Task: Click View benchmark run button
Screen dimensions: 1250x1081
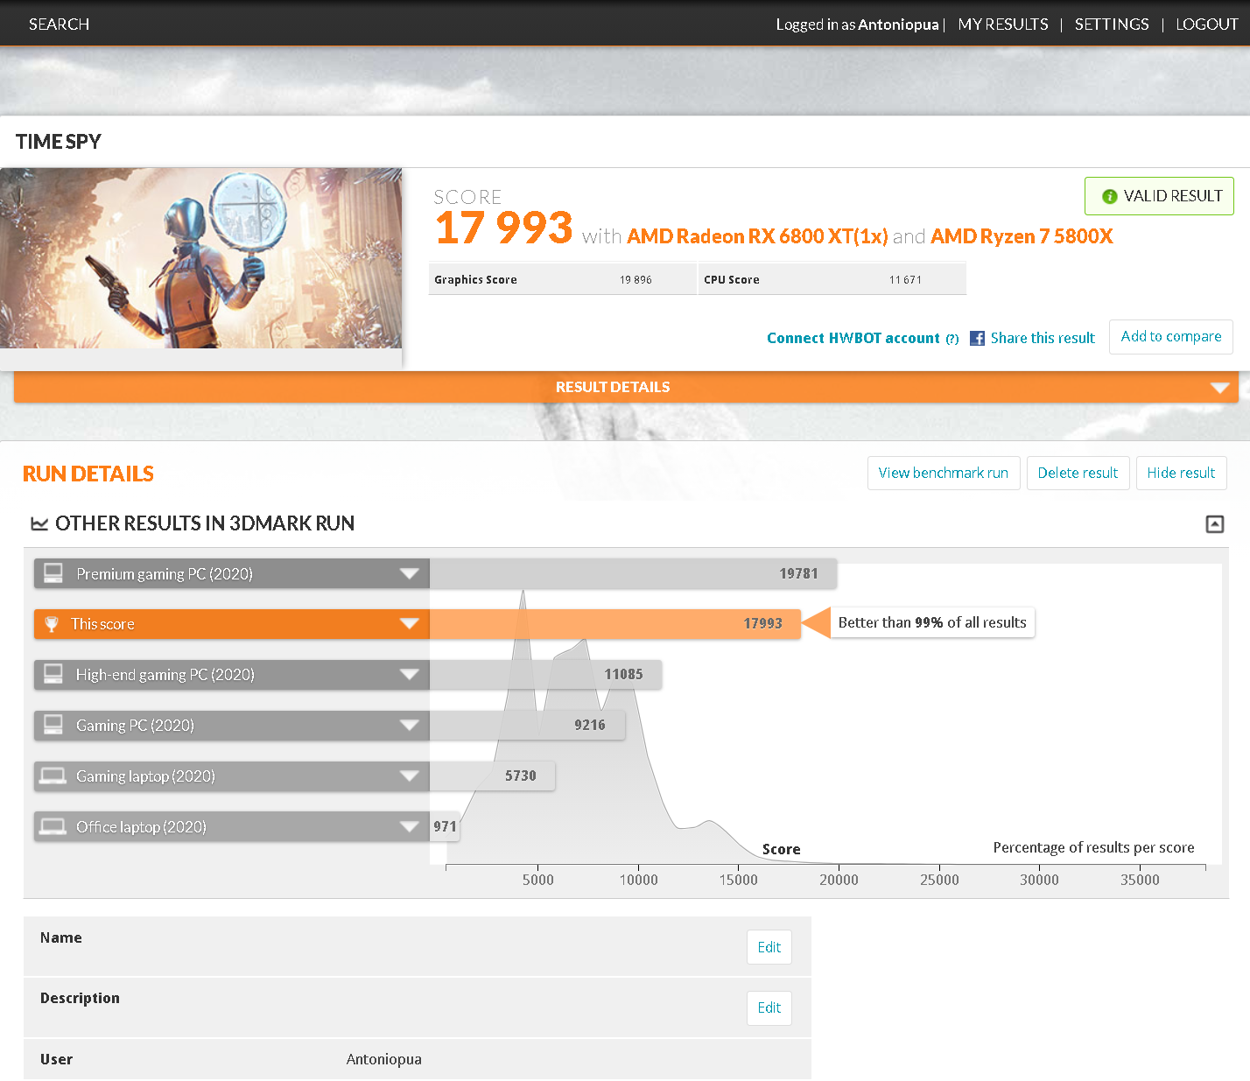Action: (944, 473)
